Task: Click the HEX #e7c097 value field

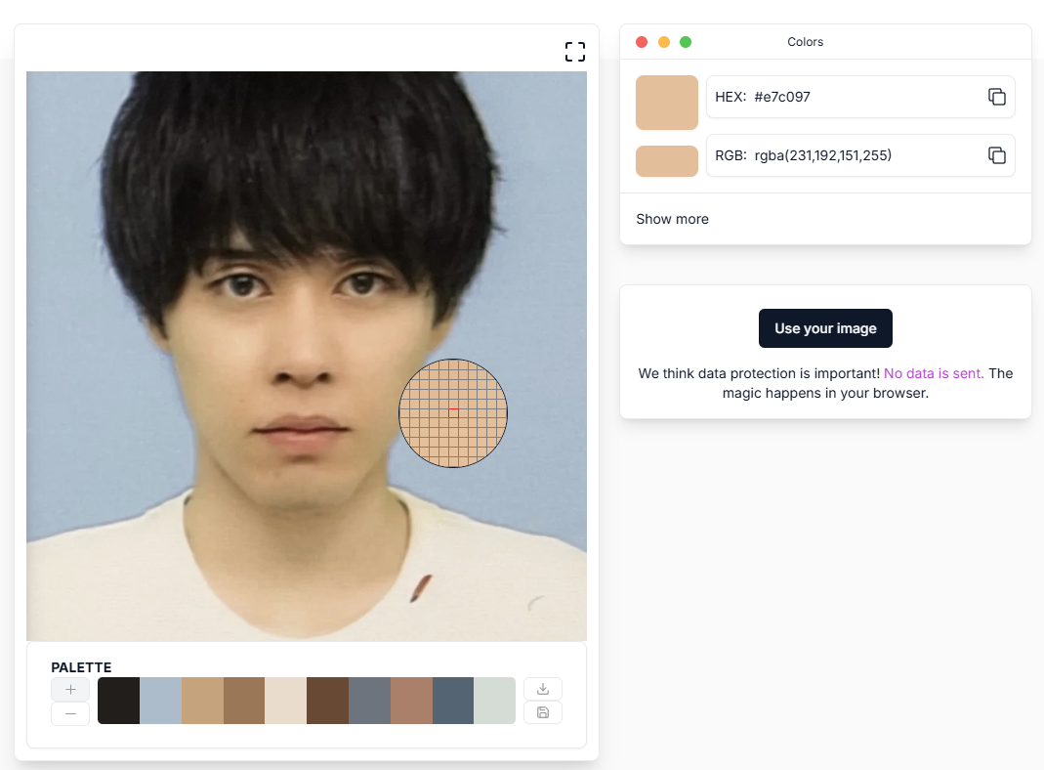Action: coord(860,97)
